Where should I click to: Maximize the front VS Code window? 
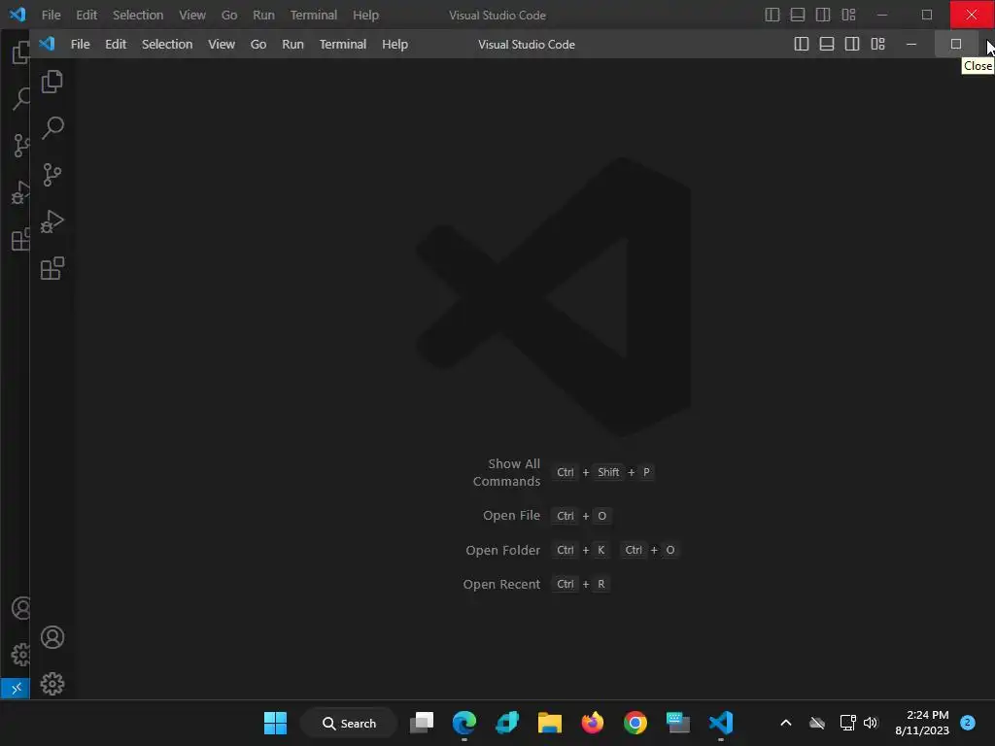coord(956,44)
